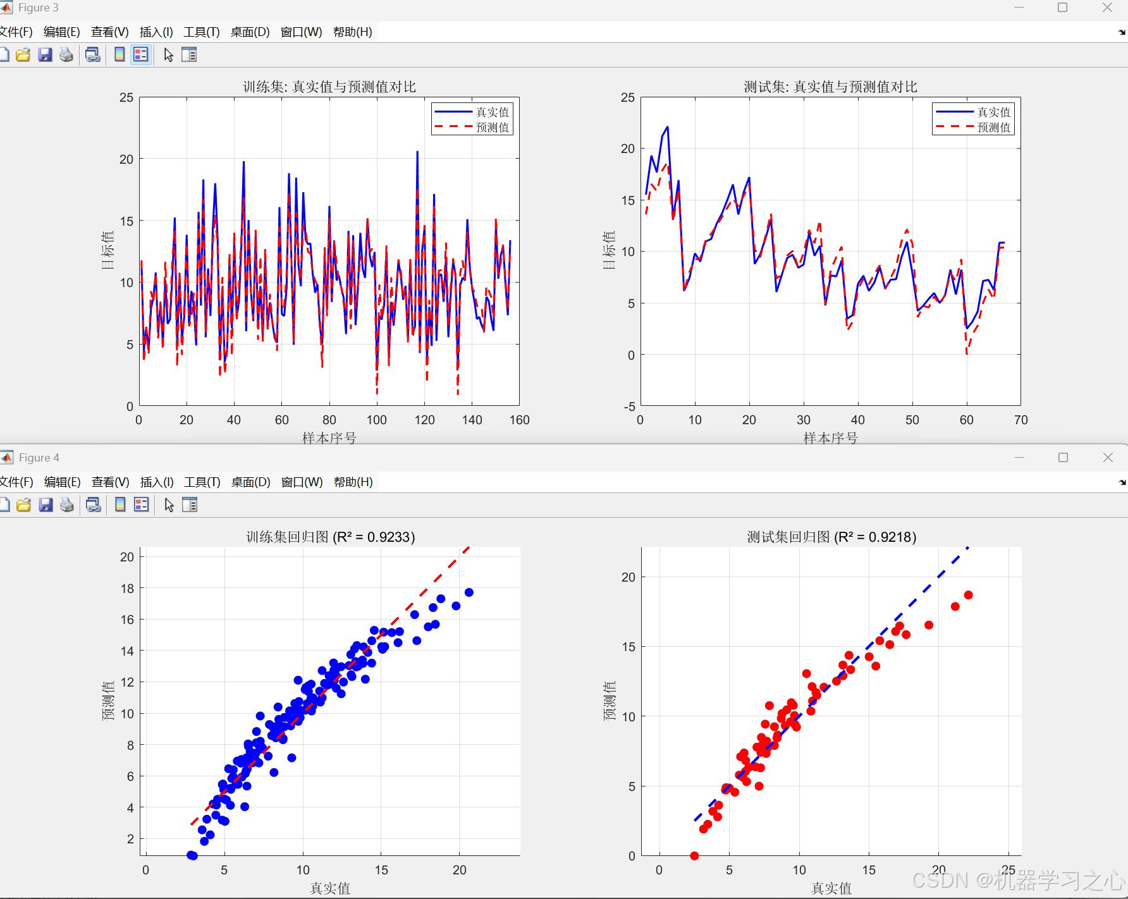Click Link Plot icon in Figure 4 toolbar
Viewport: 1128px width, 899px height.
pos(94,505)
